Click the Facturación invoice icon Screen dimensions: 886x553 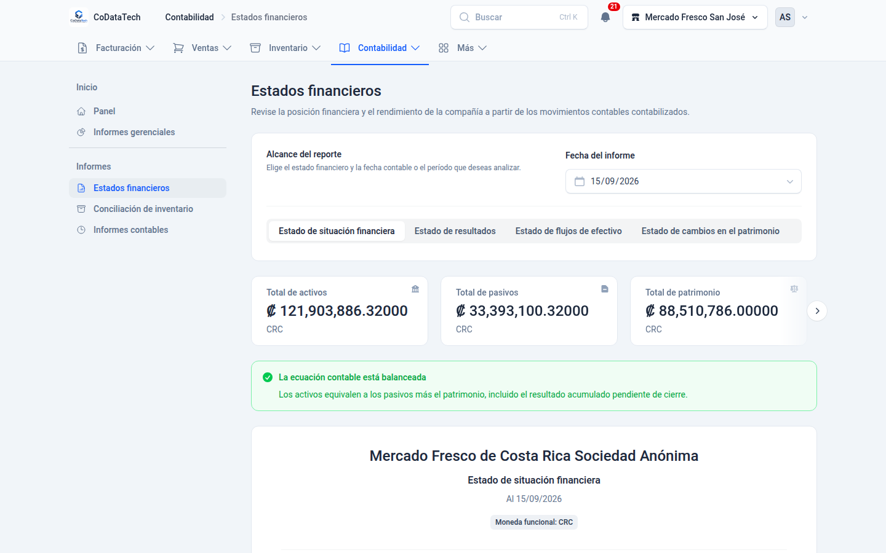(x=82, y=48)
